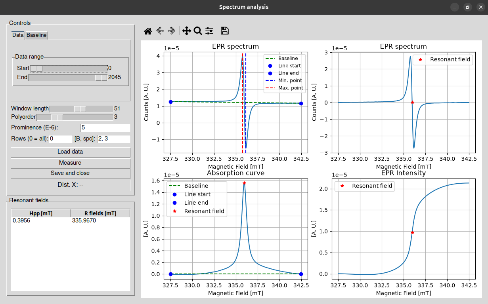The height and width of the screenshot is (304, 488).
Task: Click the Absorption curve plot title
Action: pyautogui.click(x=235, y=173)
